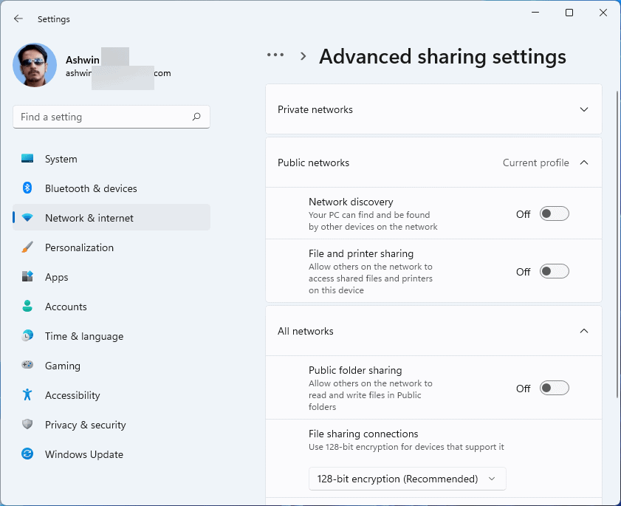The height and width of the screenshot is (506, 621).
Task: Expand Private networks section
Action: pyautogui.click(x=433, y=109)
